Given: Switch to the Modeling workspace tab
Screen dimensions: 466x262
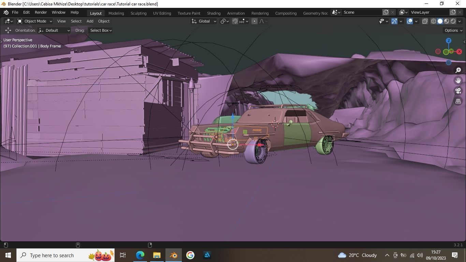Looking at the screenshot, I should (x=116, y=13).
